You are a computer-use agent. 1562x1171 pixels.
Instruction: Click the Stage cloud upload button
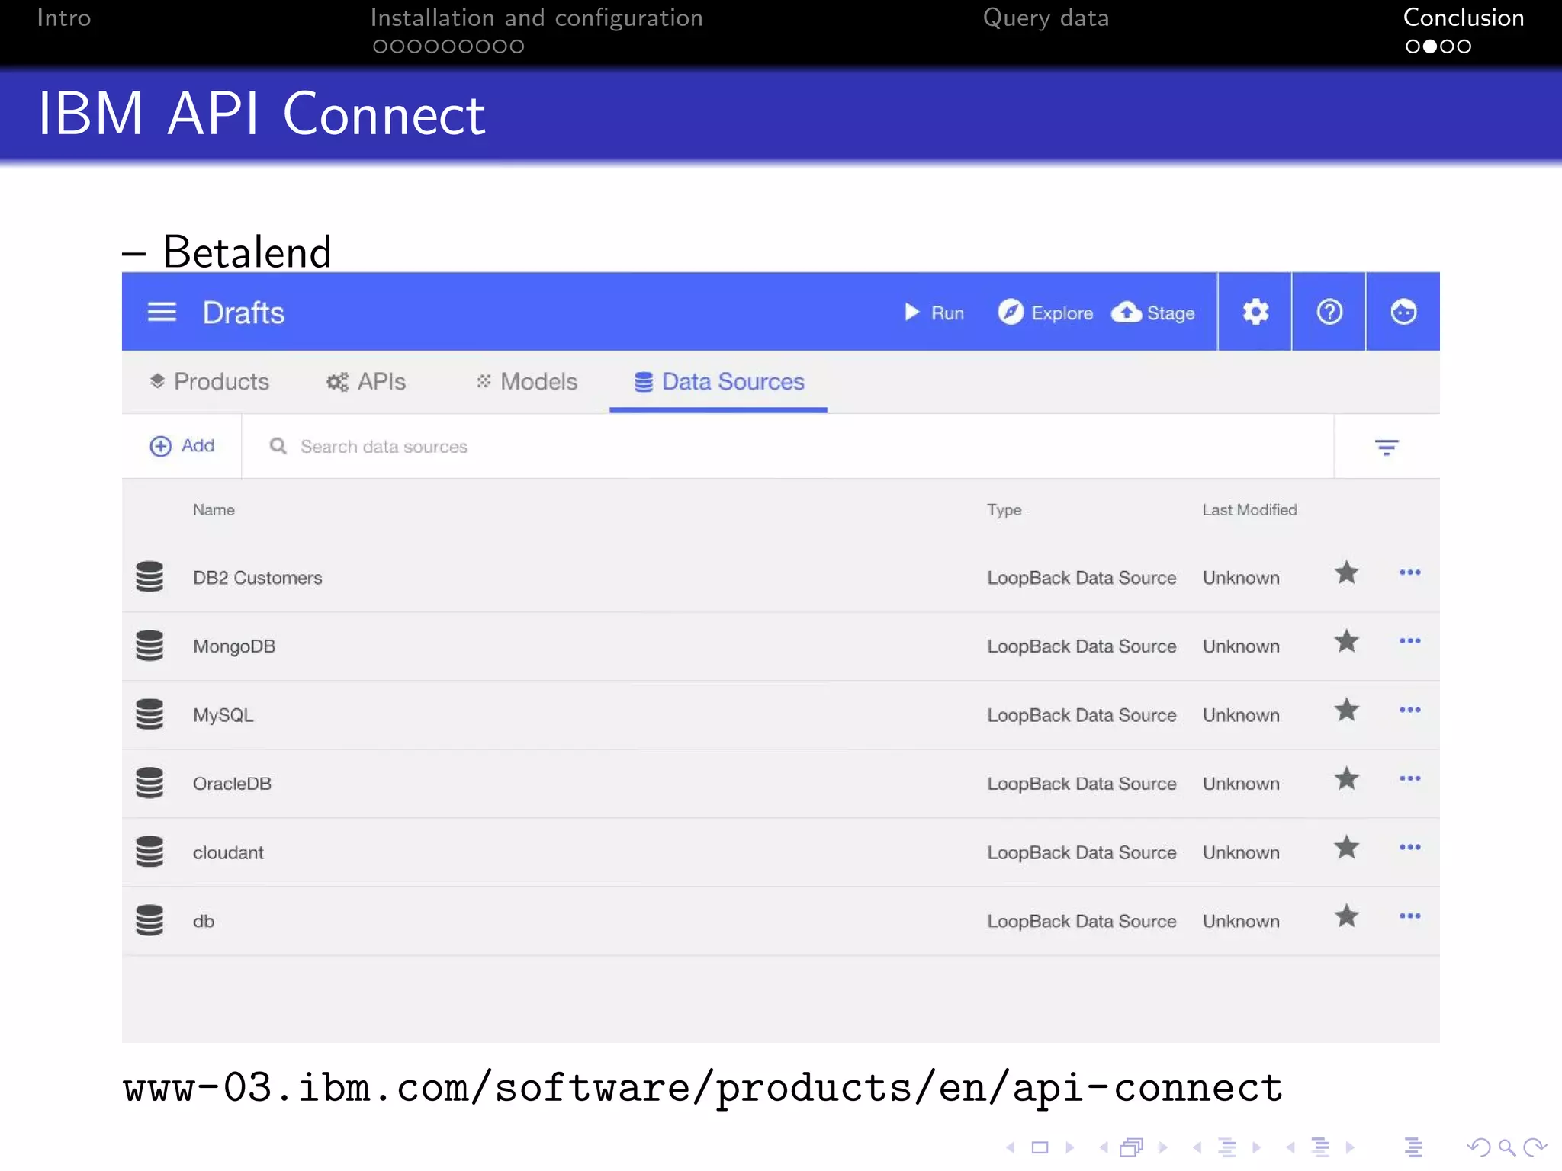[1153, 313]
